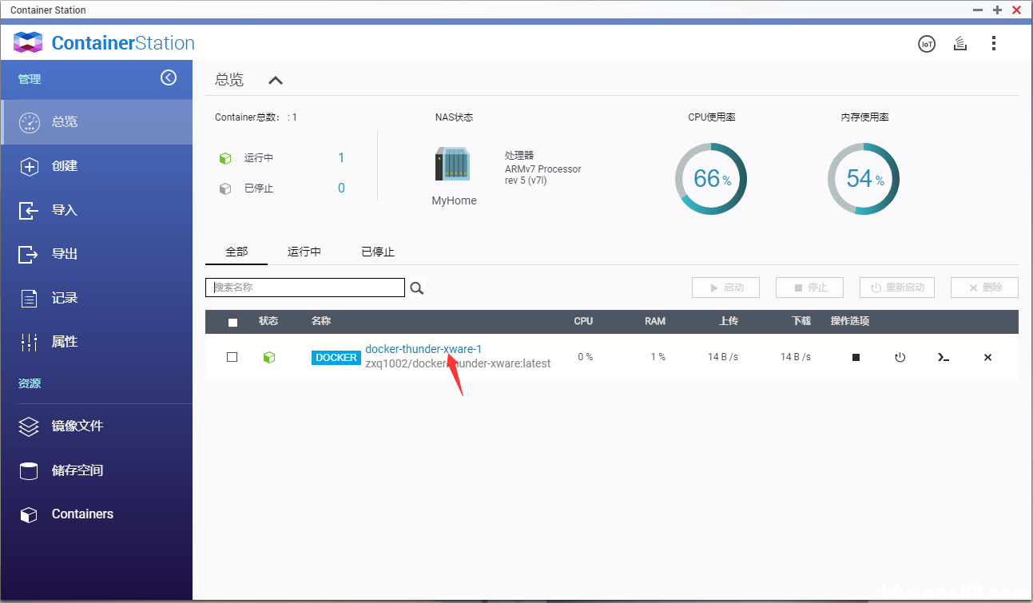Open the IoT panel icon

[x=926, y=43]
